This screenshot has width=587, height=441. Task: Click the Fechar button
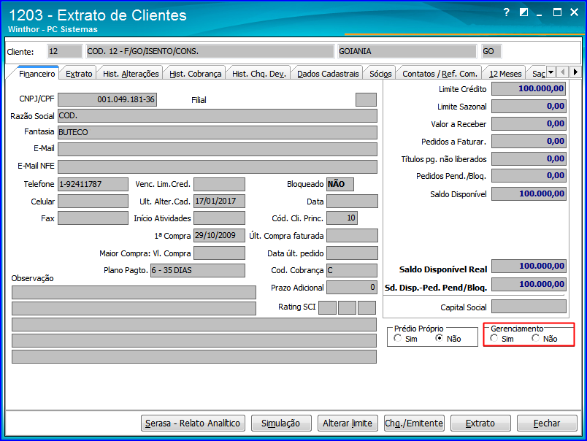pyautogui.click(x=547, y=423)
